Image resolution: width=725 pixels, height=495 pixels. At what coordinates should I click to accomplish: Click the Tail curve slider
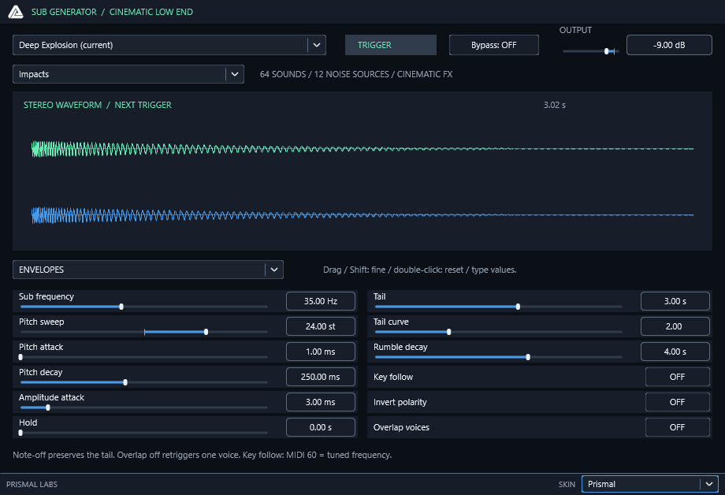(x=498, y=332)
